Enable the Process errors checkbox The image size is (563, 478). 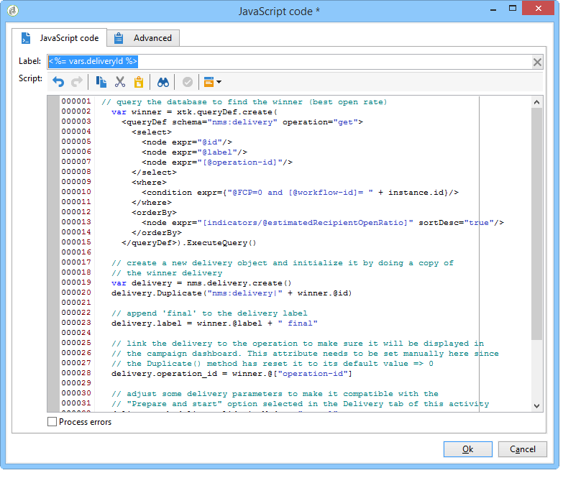[52, 422]
